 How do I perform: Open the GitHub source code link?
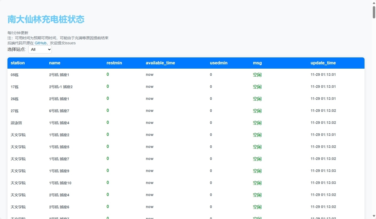click(40, 43)
